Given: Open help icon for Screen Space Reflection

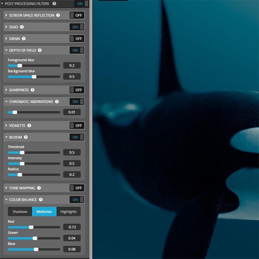Looking at the screenshot, I should coord(57,16).
